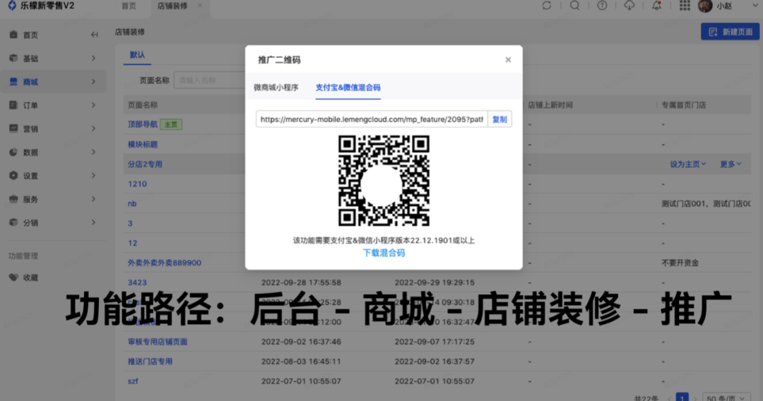Click the 小赵 user avatar
The height and width of the screenshot is (401, 763).
pos(705,6)
